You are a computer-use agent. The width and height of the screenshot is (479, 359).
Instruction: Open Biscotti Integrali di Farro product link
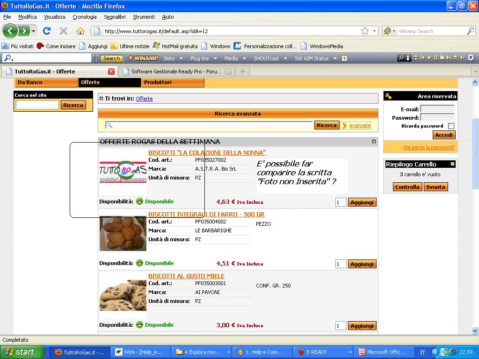coord(206,214)
